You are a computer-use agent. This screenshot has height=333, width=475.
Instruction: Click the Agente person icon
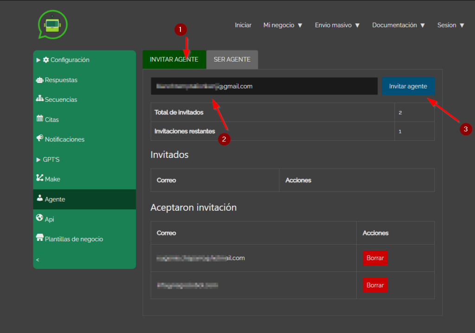40,198
